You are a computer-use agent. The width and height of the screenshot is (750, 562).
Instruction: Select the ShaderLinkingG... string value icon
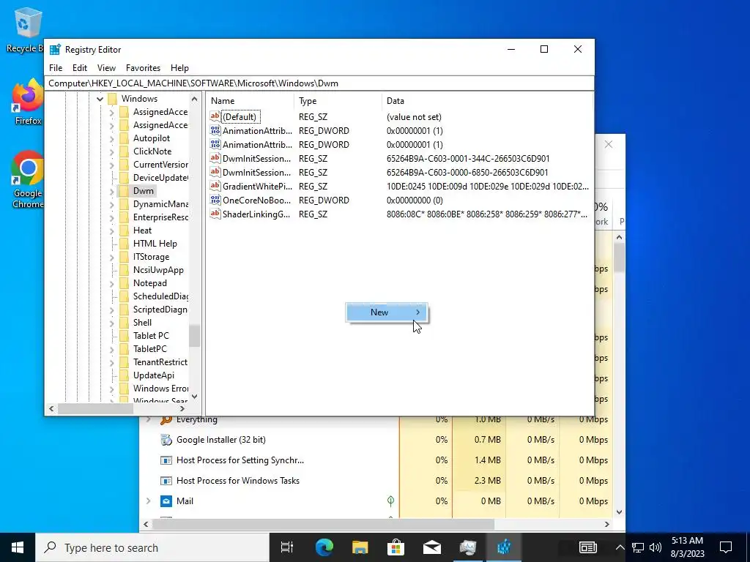(215, 214)
